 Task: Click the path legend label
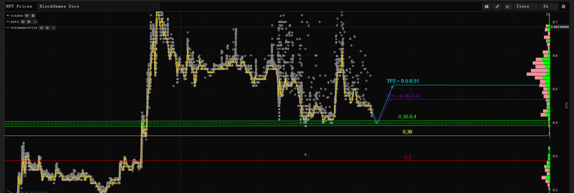point(15,21)
